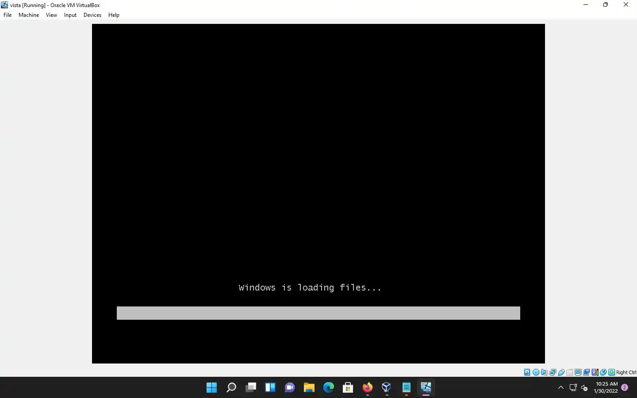Minimize the VirtualBox VM window
Screen dimensions: 637x398
tap(586, 5)
